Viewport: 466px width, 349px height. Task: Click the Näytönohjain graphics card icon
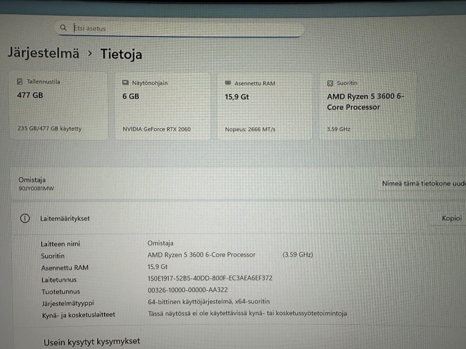point(125,82)
